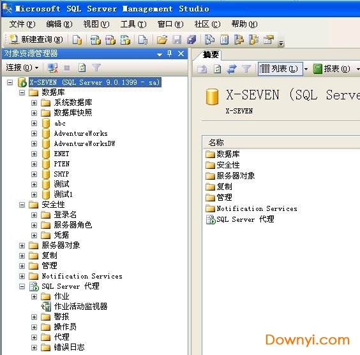Open the 连接(O) dropdown in Object Explorer
This screenshot has height=355, width=360.
coord(22,68)
